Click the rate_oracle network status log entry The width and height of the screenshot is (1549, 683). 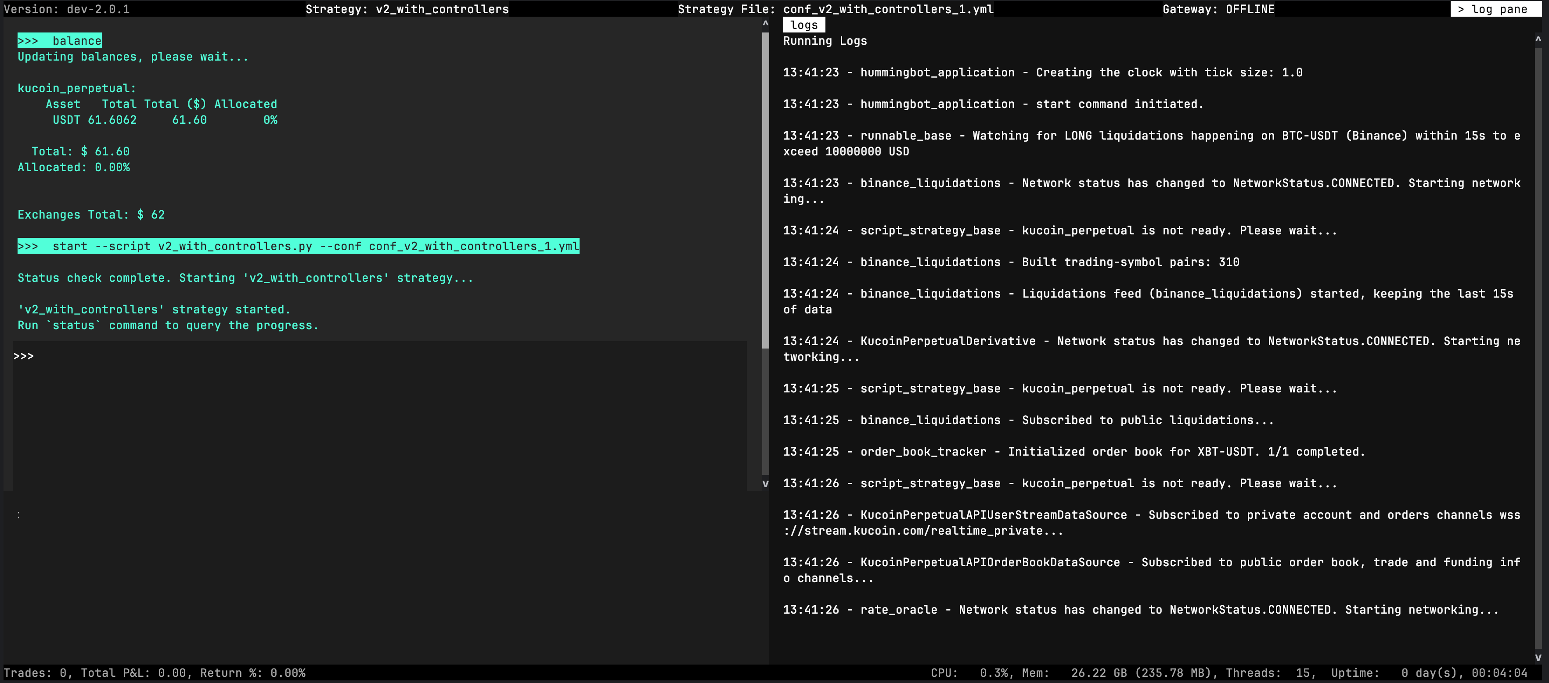click(1140, 609)
